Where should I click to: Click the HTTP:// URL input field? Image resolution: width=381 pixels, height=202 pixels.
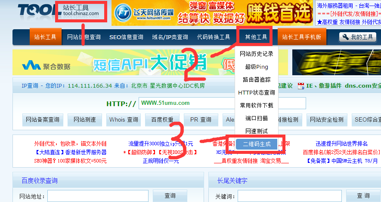(x=222, y=103)
